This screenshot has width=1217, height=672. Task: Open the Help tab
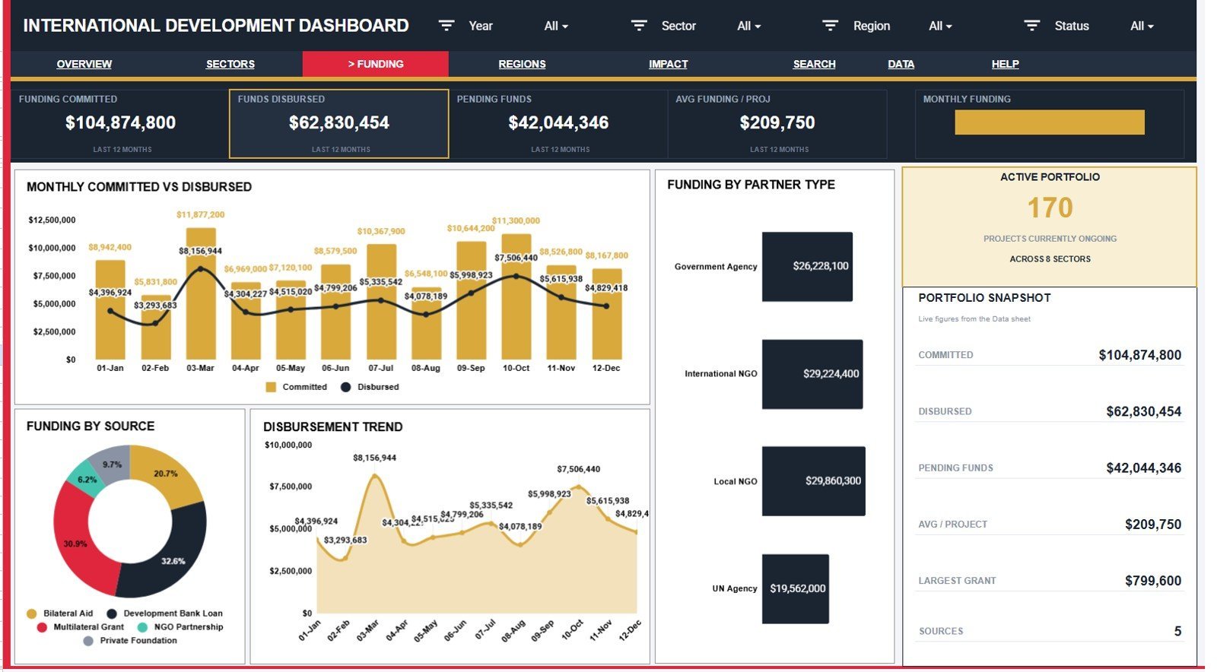tap(1005, 64)
